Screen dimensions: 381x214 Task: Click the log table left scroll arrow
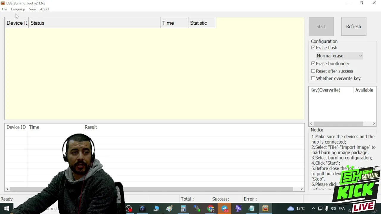[7, 189]
